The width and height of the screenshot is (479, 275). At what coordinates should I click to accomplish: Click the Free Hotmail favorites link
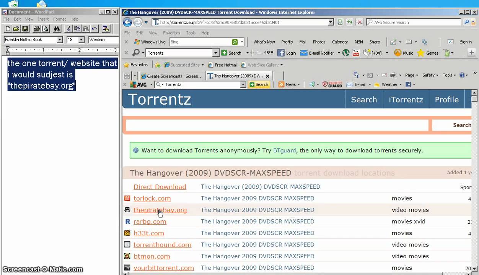point(223,65)
